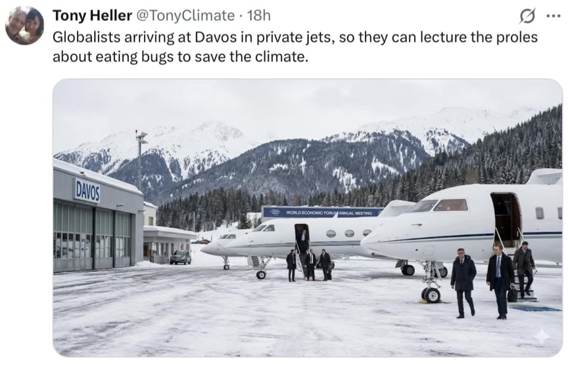
Task: Click the World Economic Forum banner in photo
Action: point(321,212)
